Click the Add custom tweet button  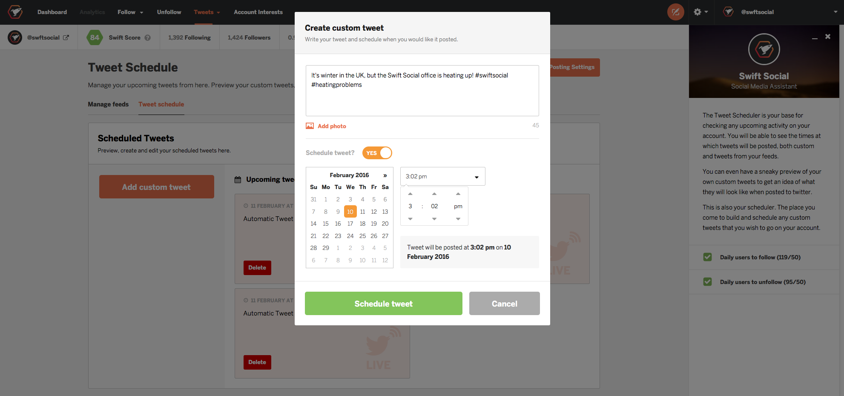pyautogui.click(x=156, y=187)
